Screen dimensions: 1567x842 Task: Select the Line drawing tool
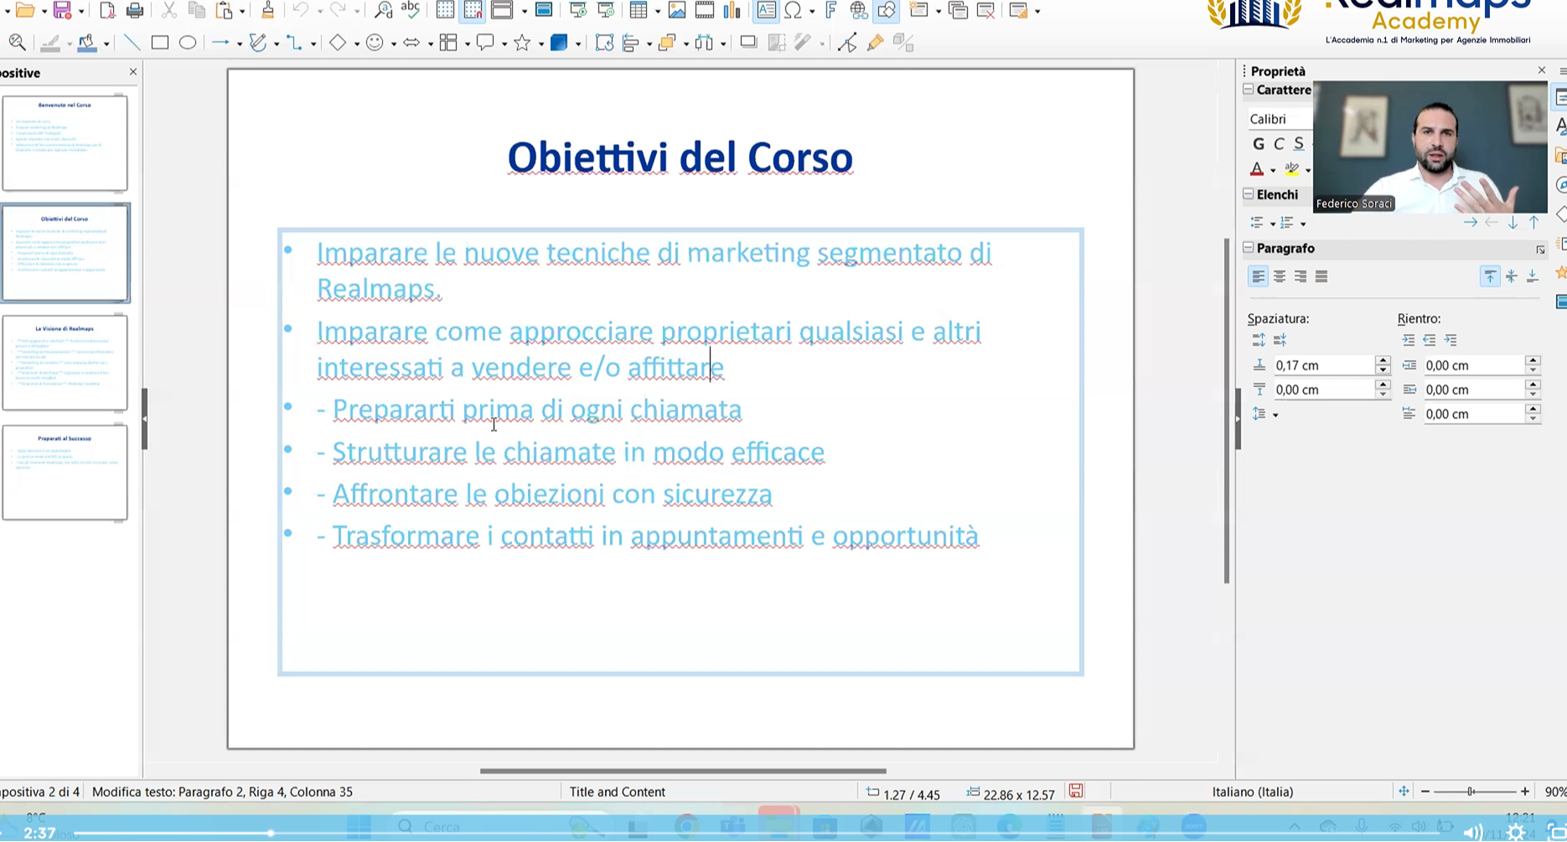(x=132, y=43)
